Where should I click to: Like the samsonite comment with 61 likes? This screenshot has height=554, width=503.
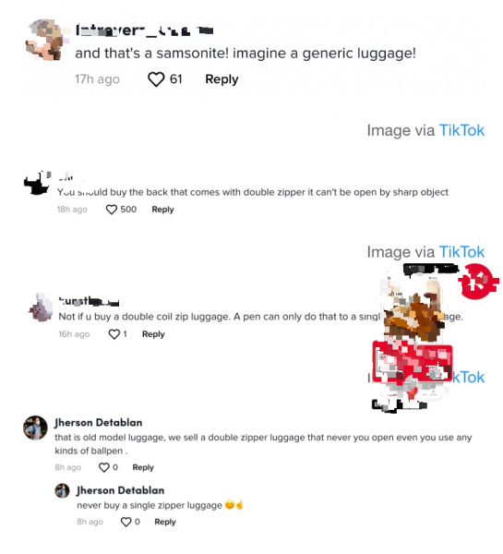156,79
